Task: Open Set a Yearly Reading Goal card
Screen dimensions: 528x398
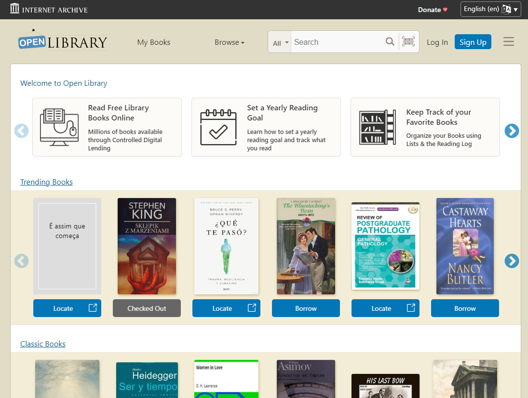Action: 266,127
